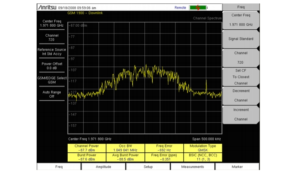Click the left-panel Channel 720 readout
This screenshot has width=297, height=173.
[52, 37]
